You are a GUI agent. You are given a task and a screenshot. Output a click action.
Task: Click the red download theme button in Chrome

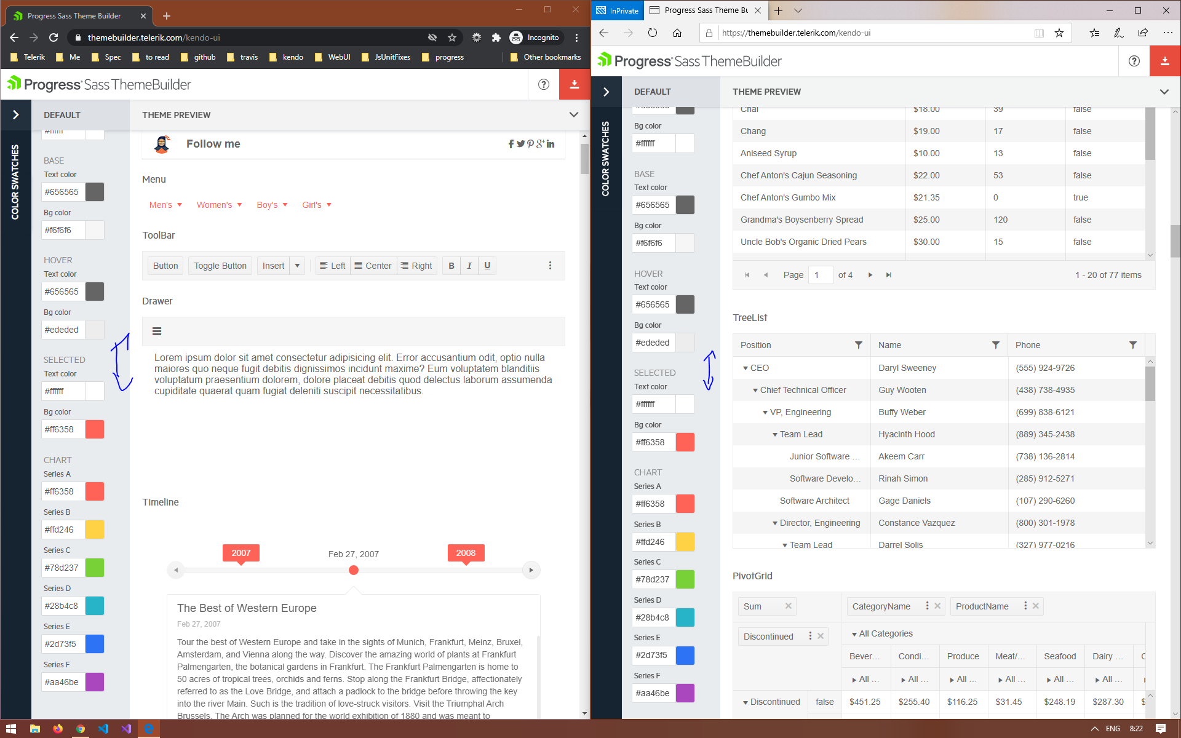tap(574, 84)
